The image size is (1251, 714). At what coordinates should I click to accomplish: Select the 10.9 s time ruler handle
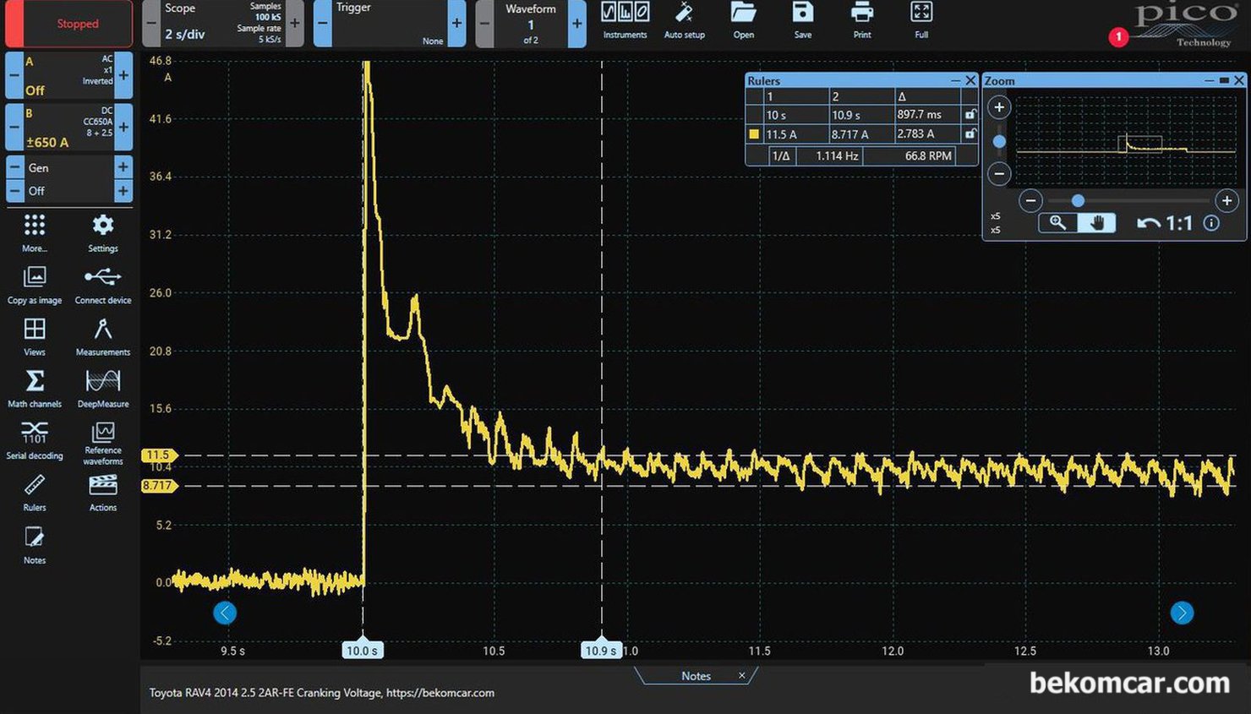[x=601, y=649]
